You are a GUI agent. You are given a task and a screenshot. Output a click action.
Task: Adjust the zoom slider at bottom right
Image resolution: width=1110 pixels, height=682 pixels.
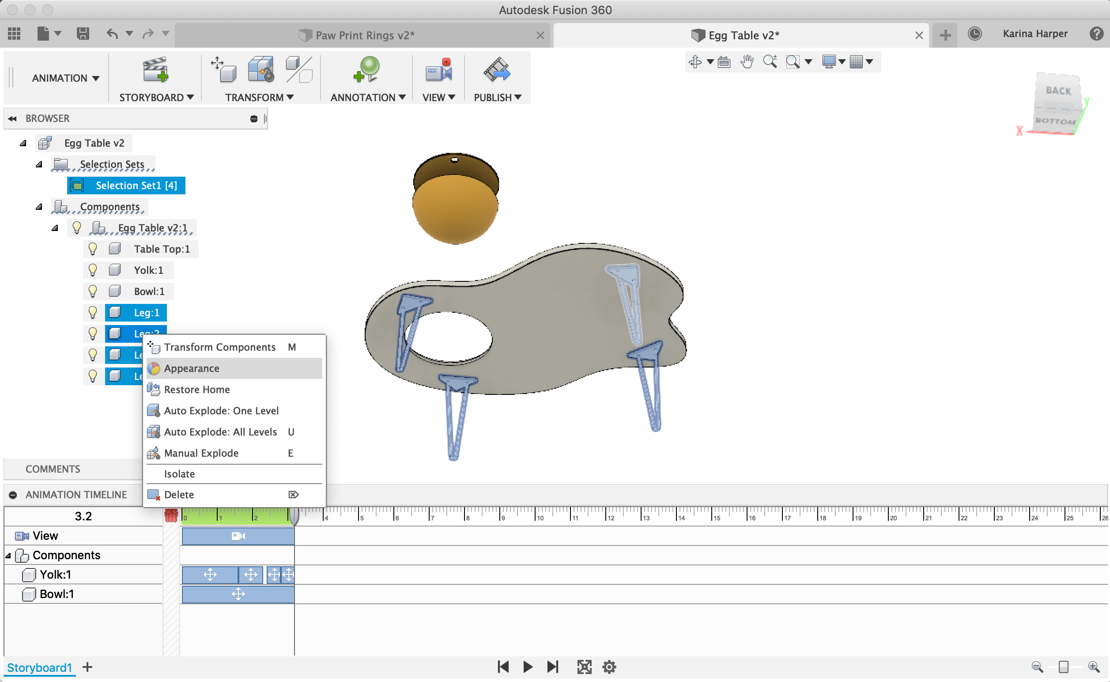coord(1063,667)
